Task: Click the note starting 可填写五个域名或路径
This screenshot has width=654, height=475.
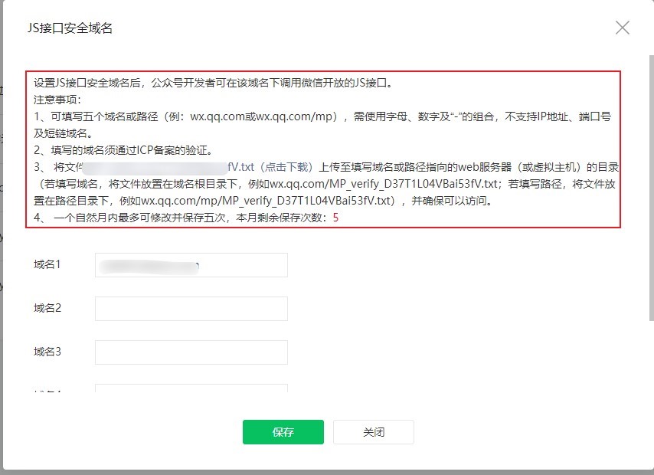Action: coord(322,125)
